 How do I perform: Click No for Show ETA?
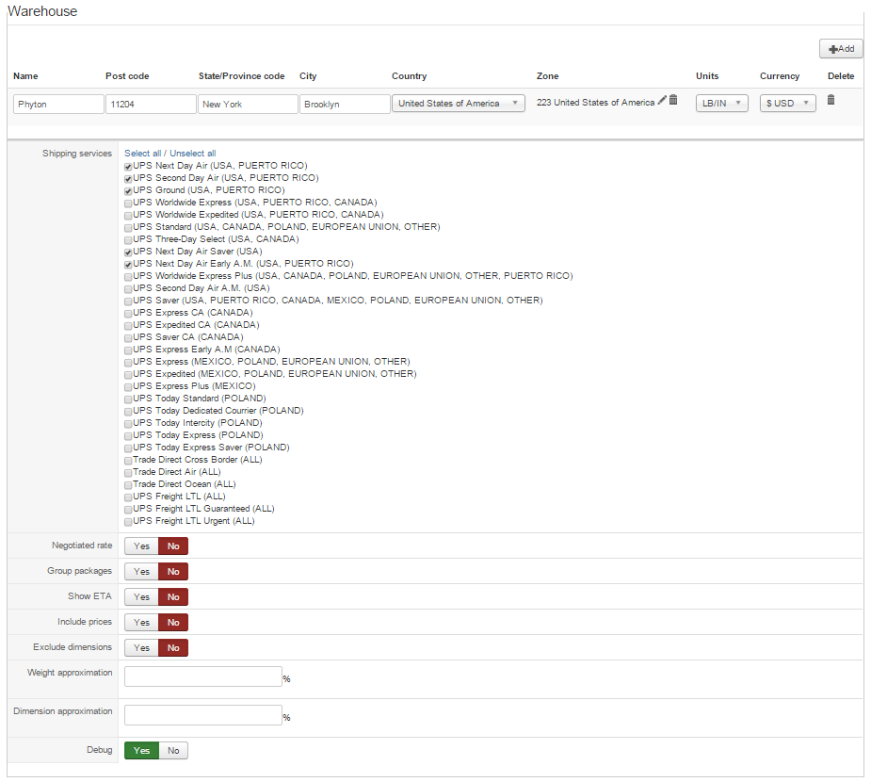coord(173,597)
